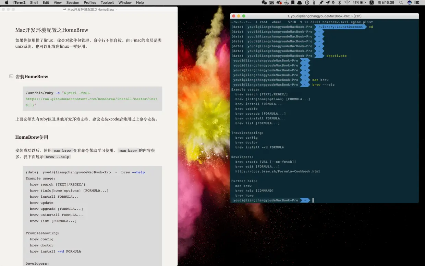Zoom the iTerm terminal window
Viewport: 425px width, 266px height.
(244, 16)
